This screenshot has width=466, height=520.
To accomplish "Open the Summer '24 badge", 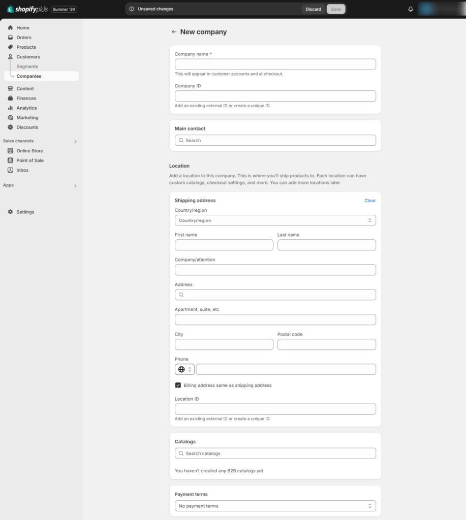I will pos(64,9).
